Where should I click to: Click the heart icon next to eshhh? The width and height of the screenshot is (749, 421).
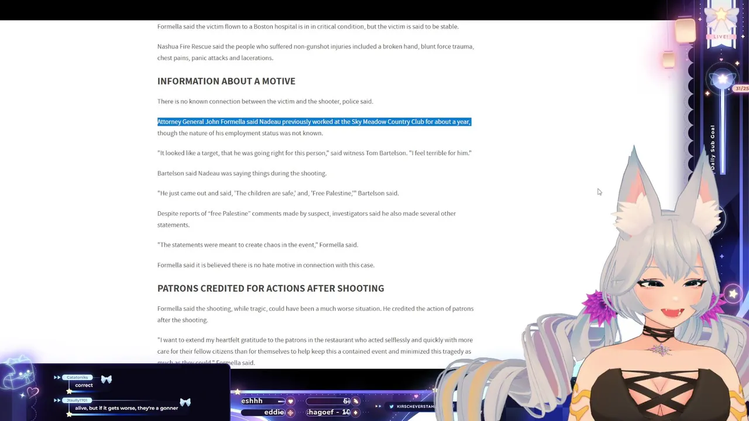(290, 401)
